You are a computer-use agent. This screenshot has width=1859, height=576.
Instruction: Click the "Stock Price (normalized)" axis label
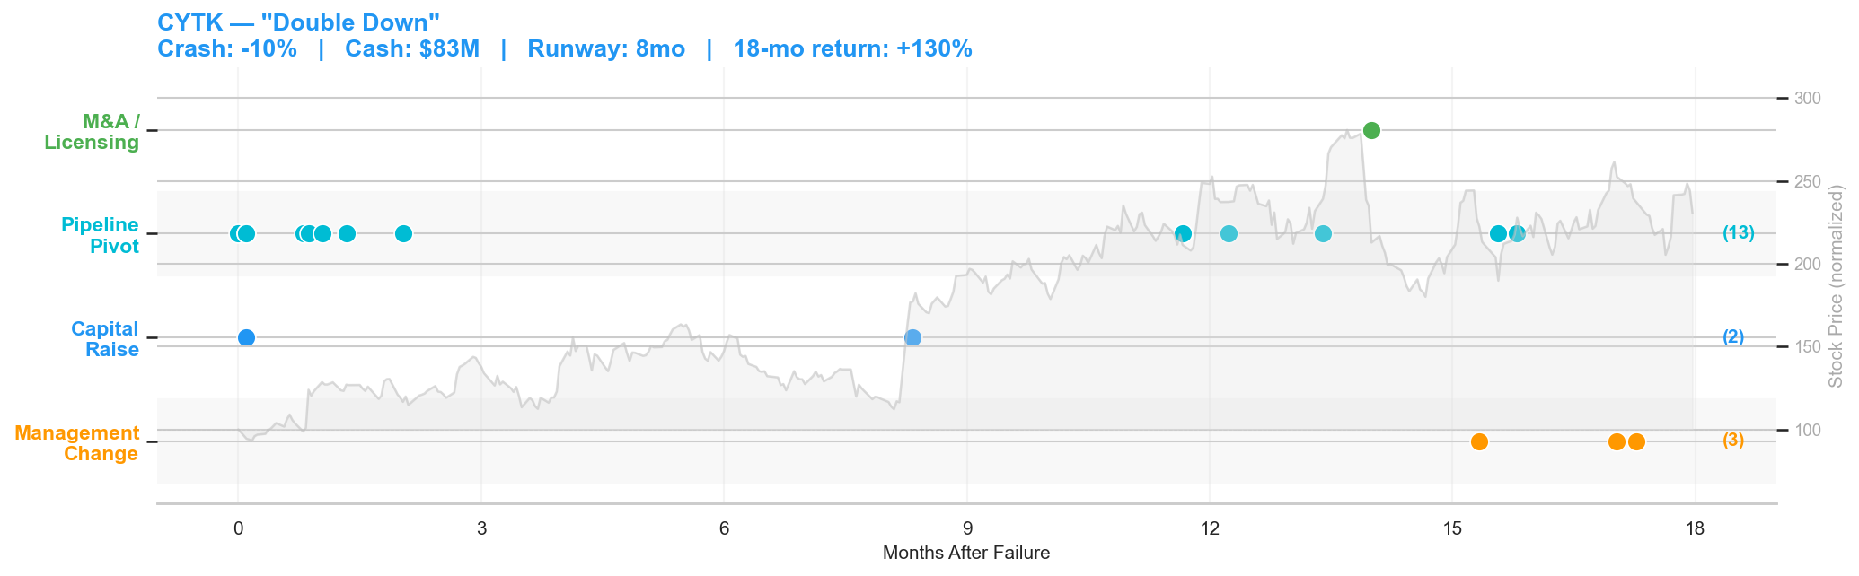(1836, 287)
